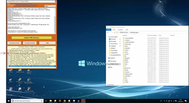This screenshot has height=103, width=189.
Task: Select Documentos in navigation pane
Action: click(114, 44)
